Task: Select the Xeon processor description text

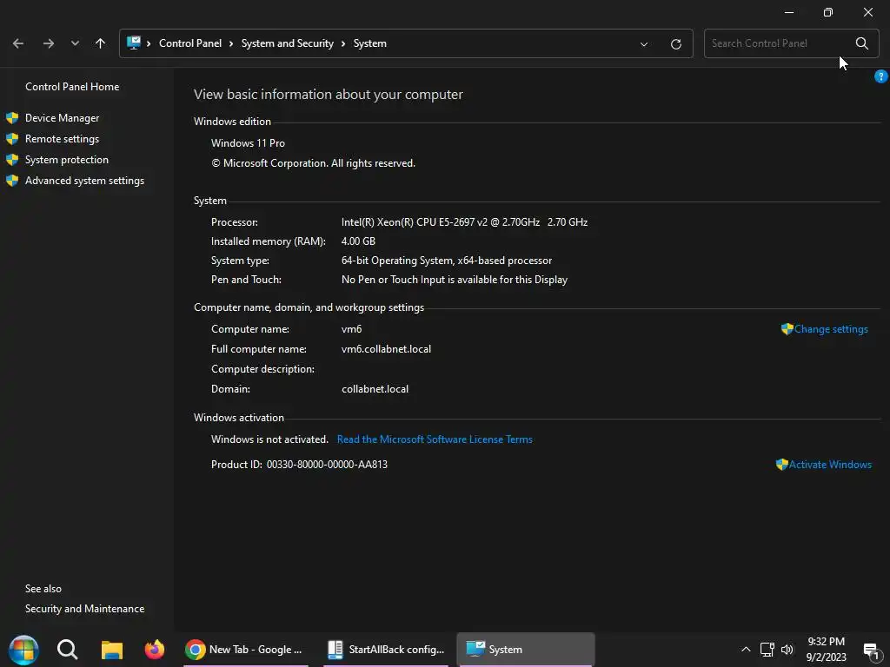Action: point(464,222)
